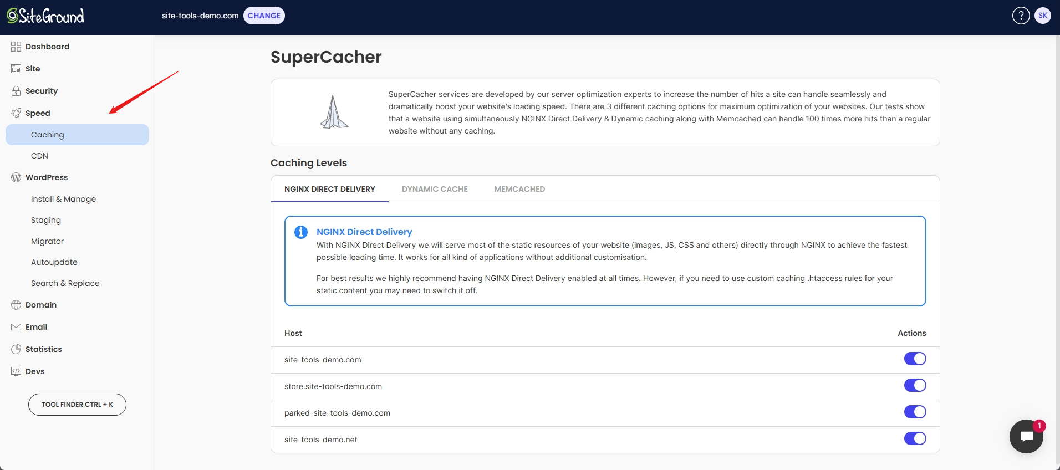The height and width of the screenshot is (470, 1060).
Task: Click host row store.site-tools-demo.com
Action: 605,386
